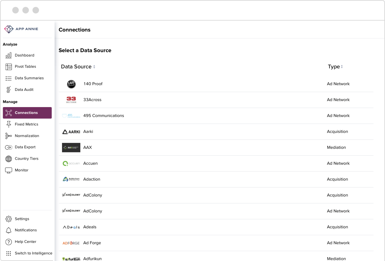Viewport: 385px width, 261px height.
Task: Click the App Annie logo
Action: (21, 29)
